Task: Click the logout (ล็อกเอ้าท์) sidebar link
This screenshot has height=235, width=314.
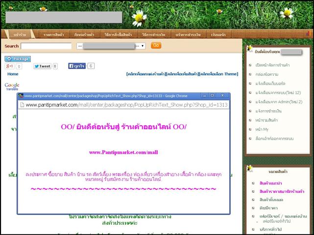Action: coord(274,139)
